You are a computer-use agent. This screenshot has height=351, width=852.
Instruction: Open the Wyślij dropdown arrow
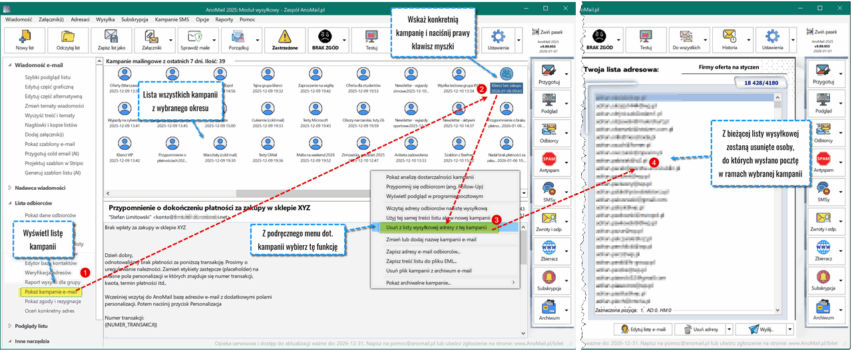point(790,329)
